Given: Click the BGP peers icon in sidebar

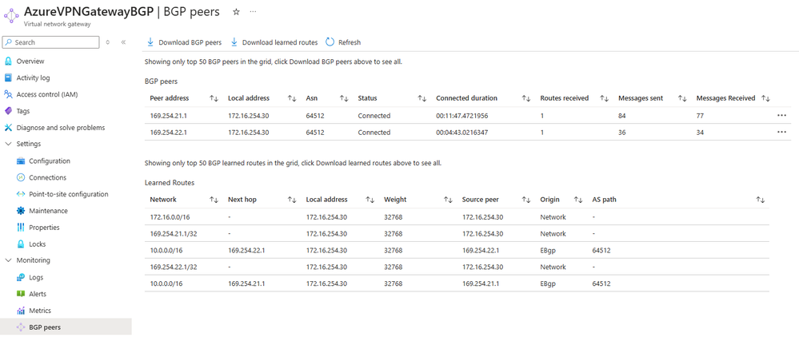Looking at the screenshot, I should click(21, 327).
